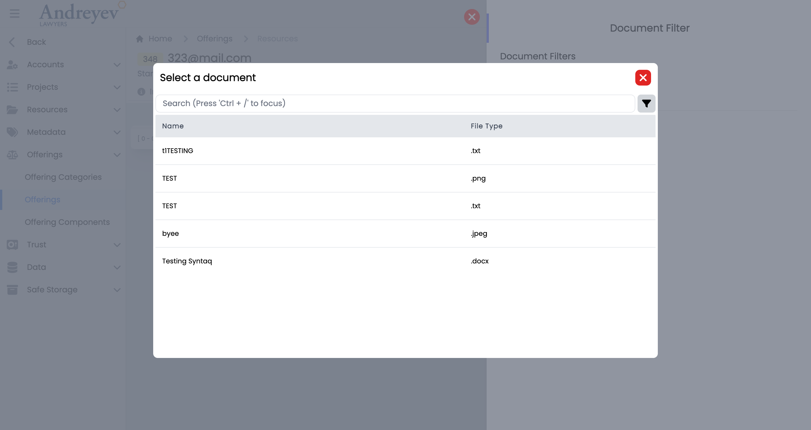Expand the Safe Storage chevron

coord(117,290)
